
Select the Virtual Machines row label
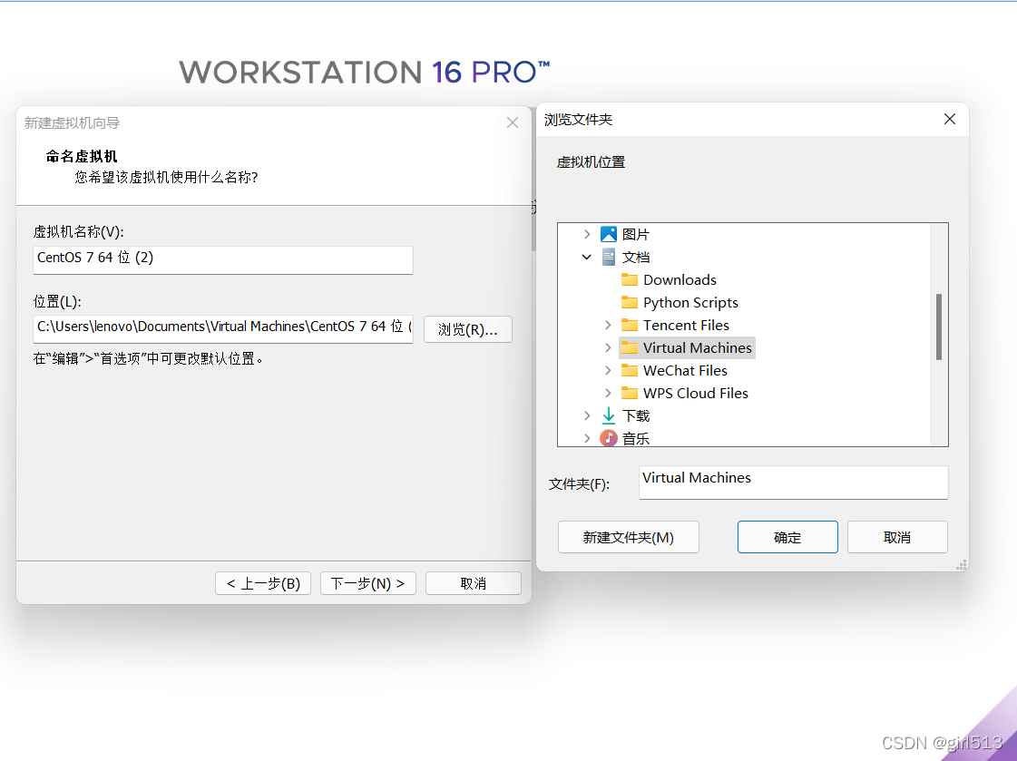[698, 347]
